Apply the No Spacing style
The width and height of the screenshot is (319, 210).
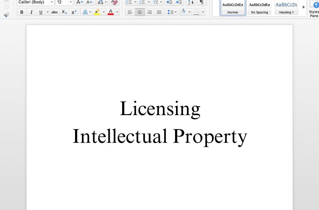click(x=259, y=8)
